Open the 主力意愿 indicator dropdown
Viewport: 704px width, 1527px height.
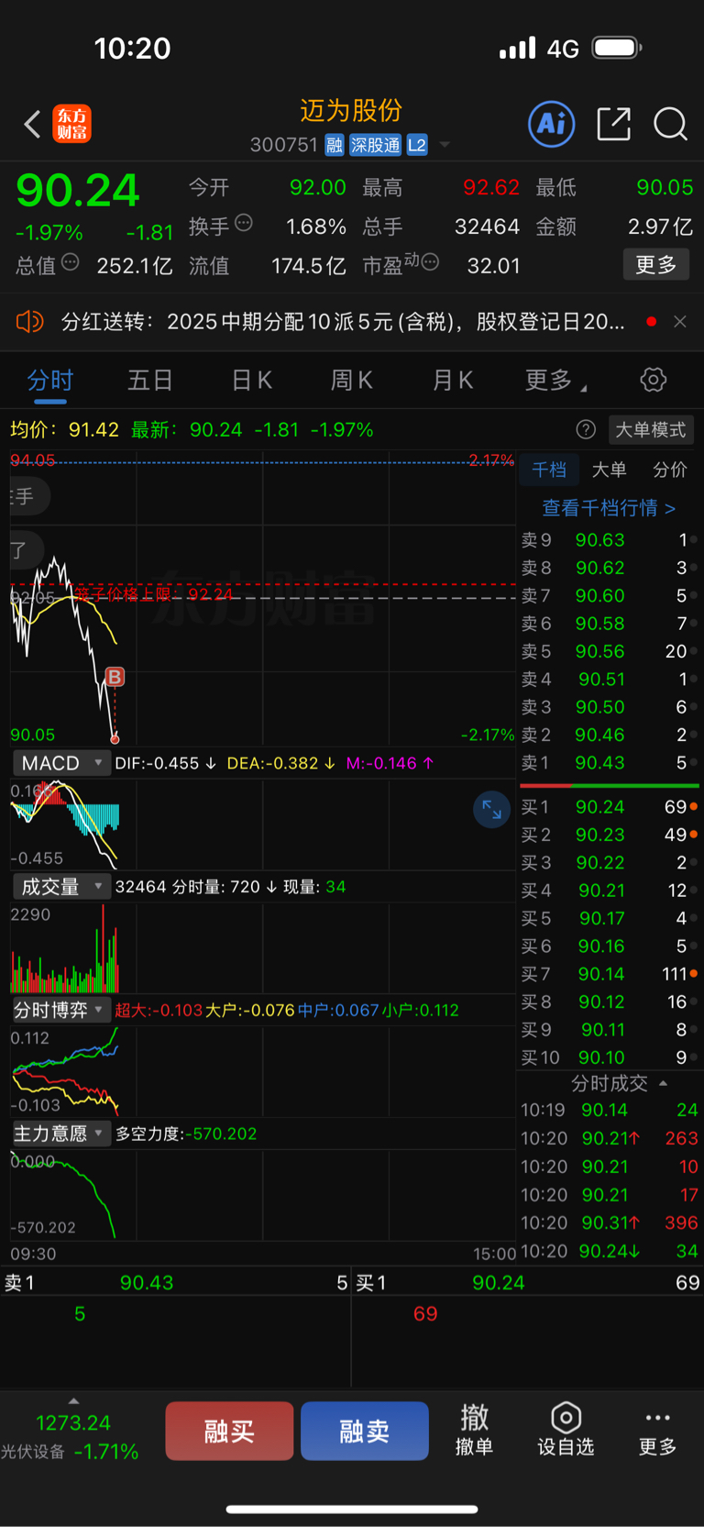(61, 1134)
